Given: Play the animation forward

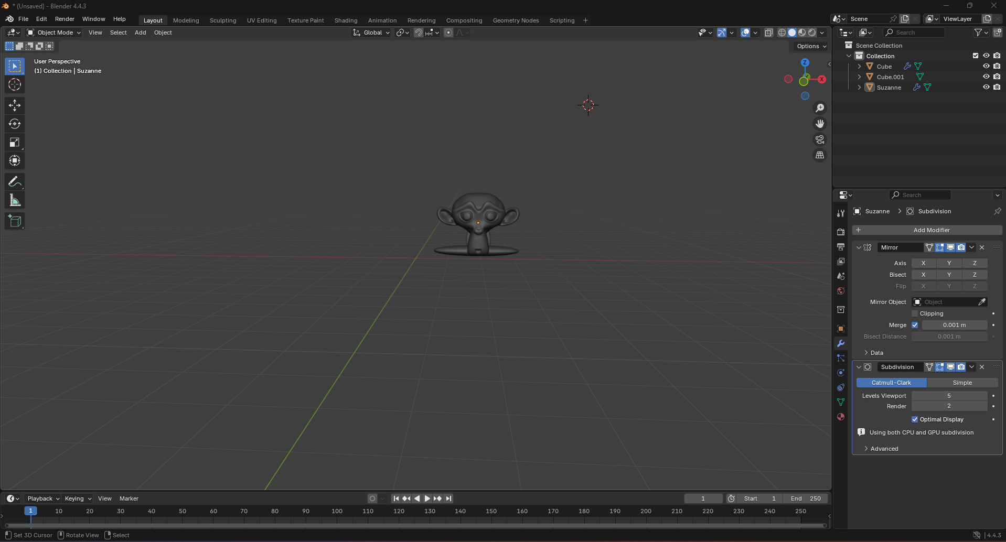Looking at the screenshot, I should (x=427, y=498).
